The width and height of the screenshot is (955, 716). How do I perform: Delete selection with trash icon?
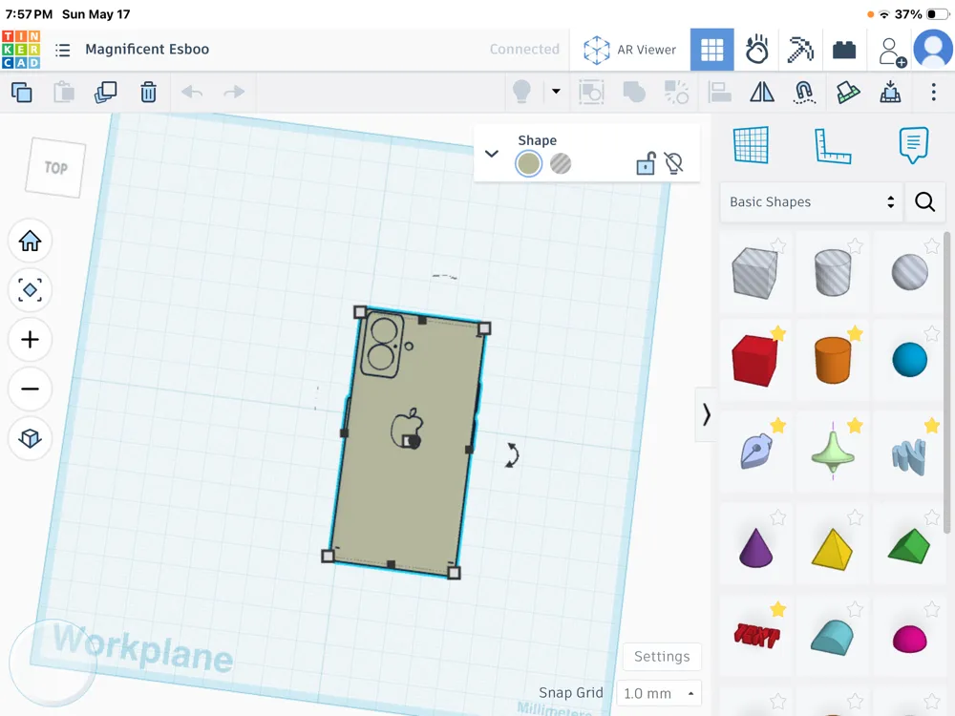pos(148,92)
